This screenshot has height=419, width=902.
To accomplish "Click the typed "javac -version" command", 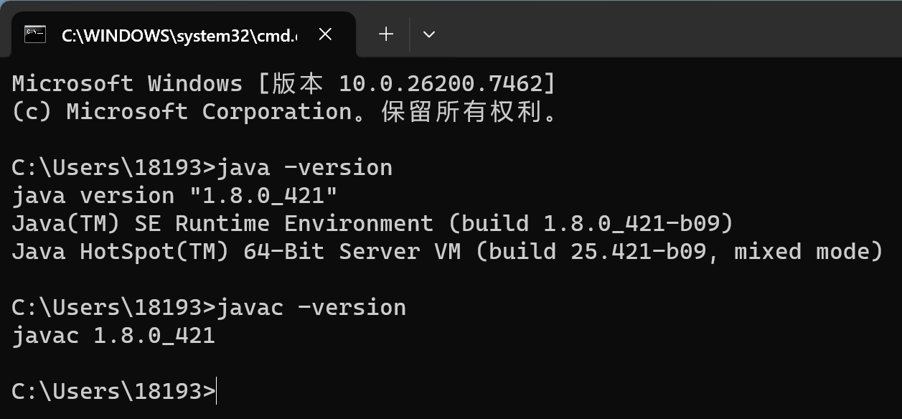I will click(x=311, y=308).
